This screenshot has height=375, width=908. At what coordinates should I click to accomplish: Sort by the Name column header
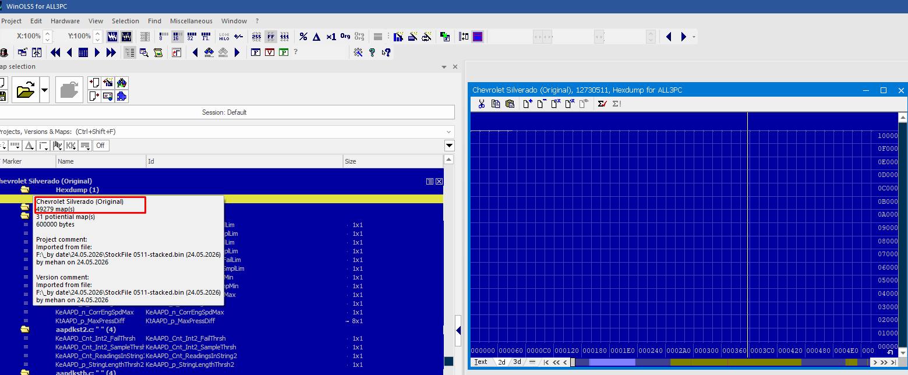[101, 161]
